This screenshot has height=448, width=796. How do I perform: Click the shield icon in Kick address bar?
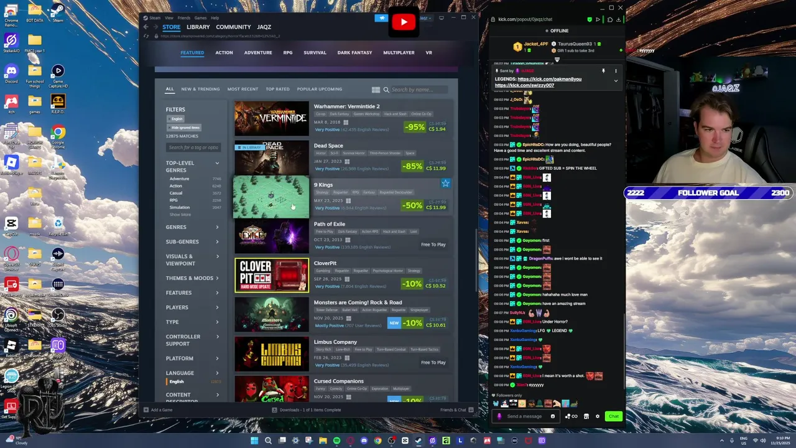pos(590,19)
